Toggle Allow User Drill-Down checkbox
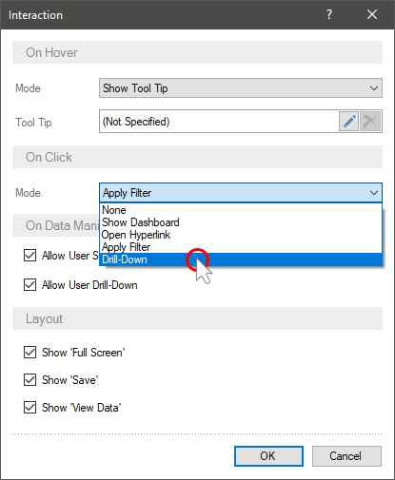The image size is (395, 480). click(30, 285)
